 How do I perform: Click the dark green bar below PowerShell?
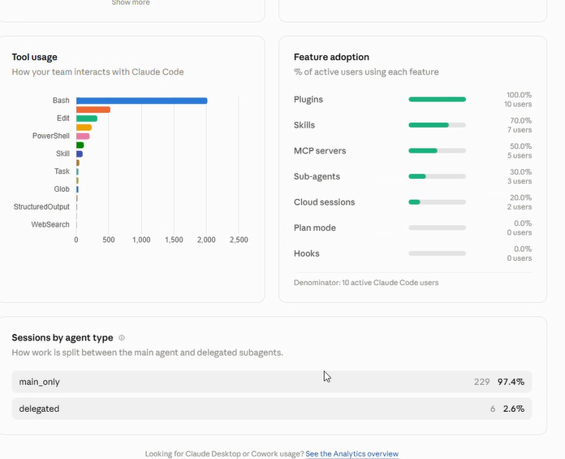click(x=80, y=145)
